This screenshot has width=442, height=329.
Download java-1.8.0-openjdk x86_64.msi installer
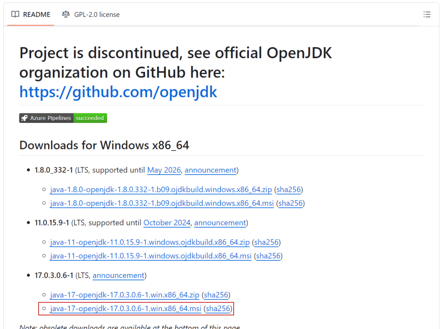click(162, 203)
